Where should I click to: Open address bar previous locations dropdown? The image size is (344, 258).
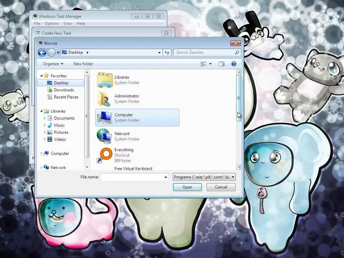pyautogui.click(x=159, y=53)
